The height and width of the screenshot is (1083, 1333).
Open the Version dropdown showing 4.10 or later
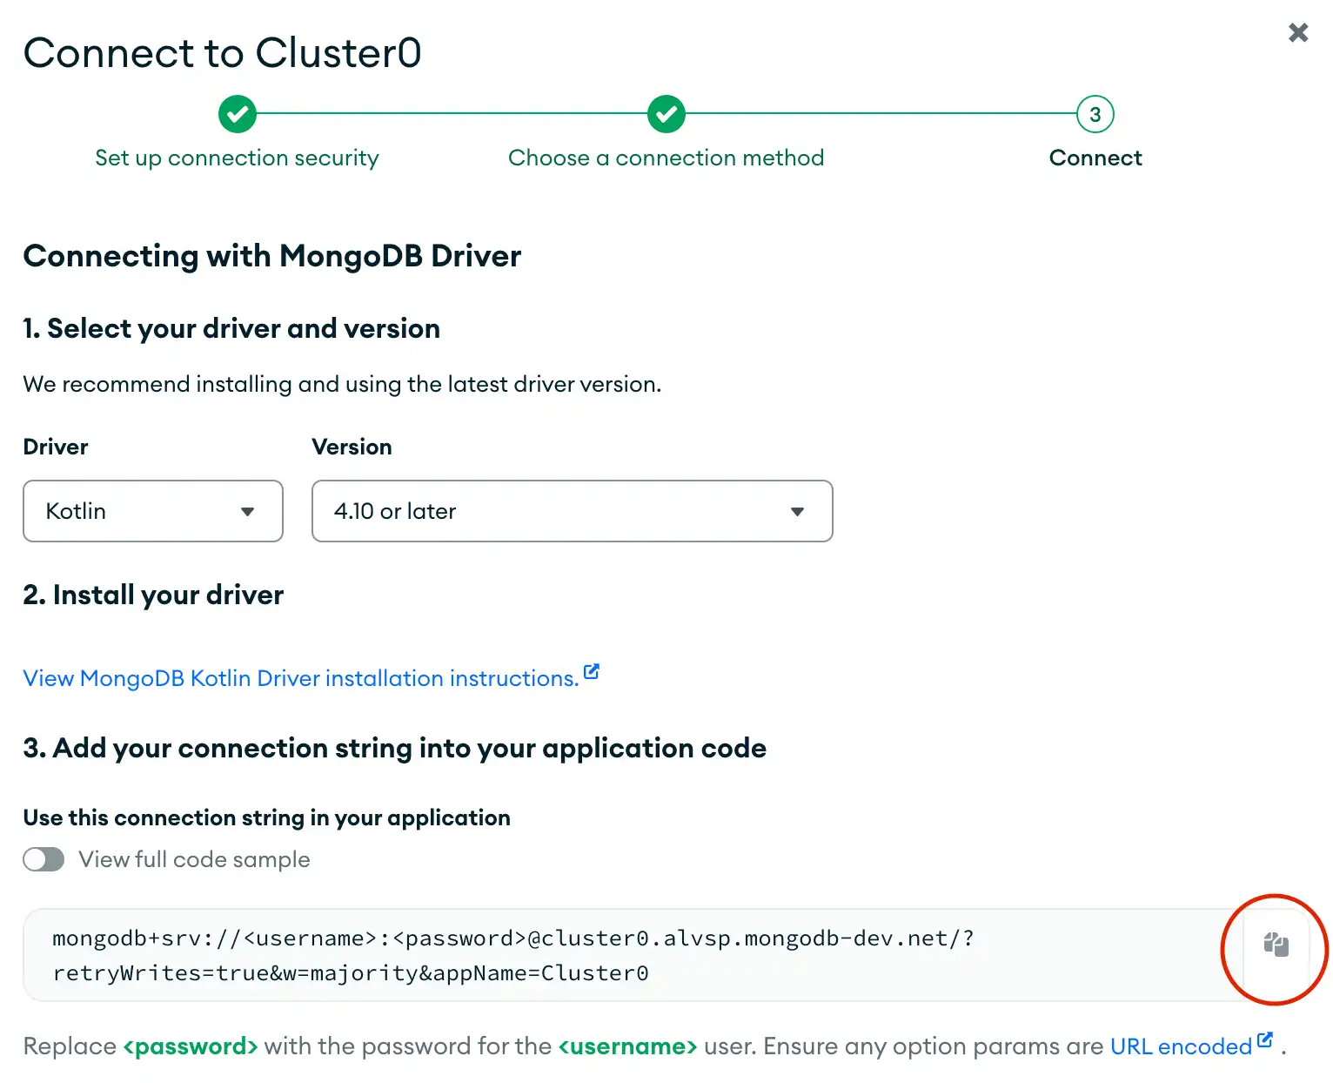point(572,511)
